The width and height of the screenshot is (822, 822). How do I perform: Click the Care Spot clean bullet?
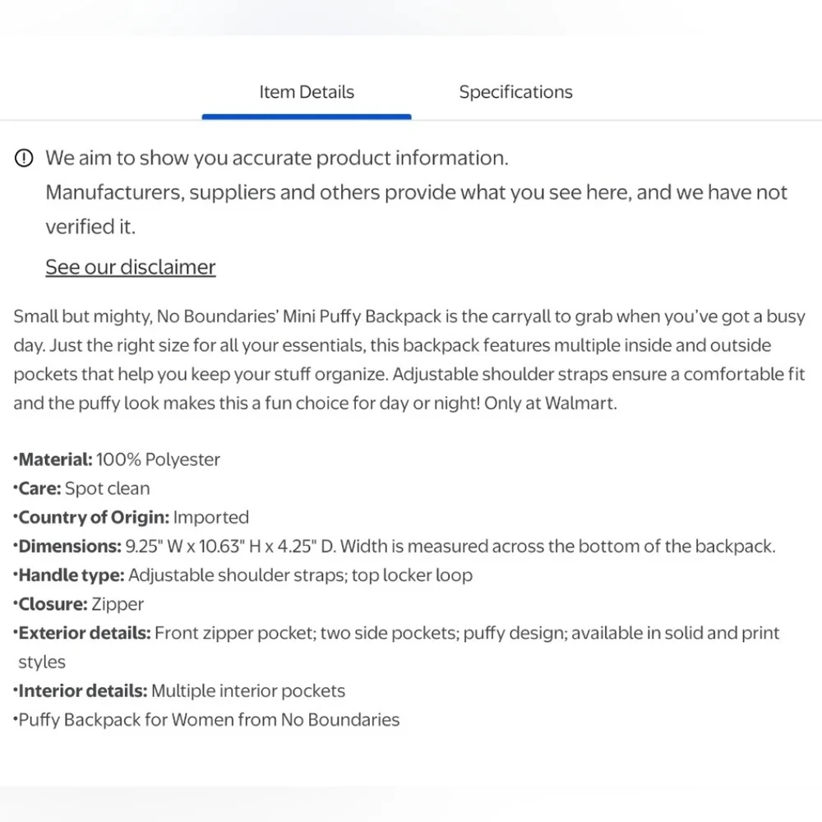tap(81, 488)
